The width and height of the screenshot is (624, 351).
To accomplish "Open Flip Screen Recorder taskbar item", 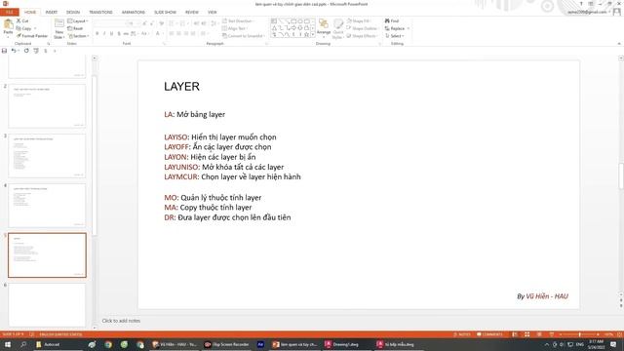I will tap(227, 344).
